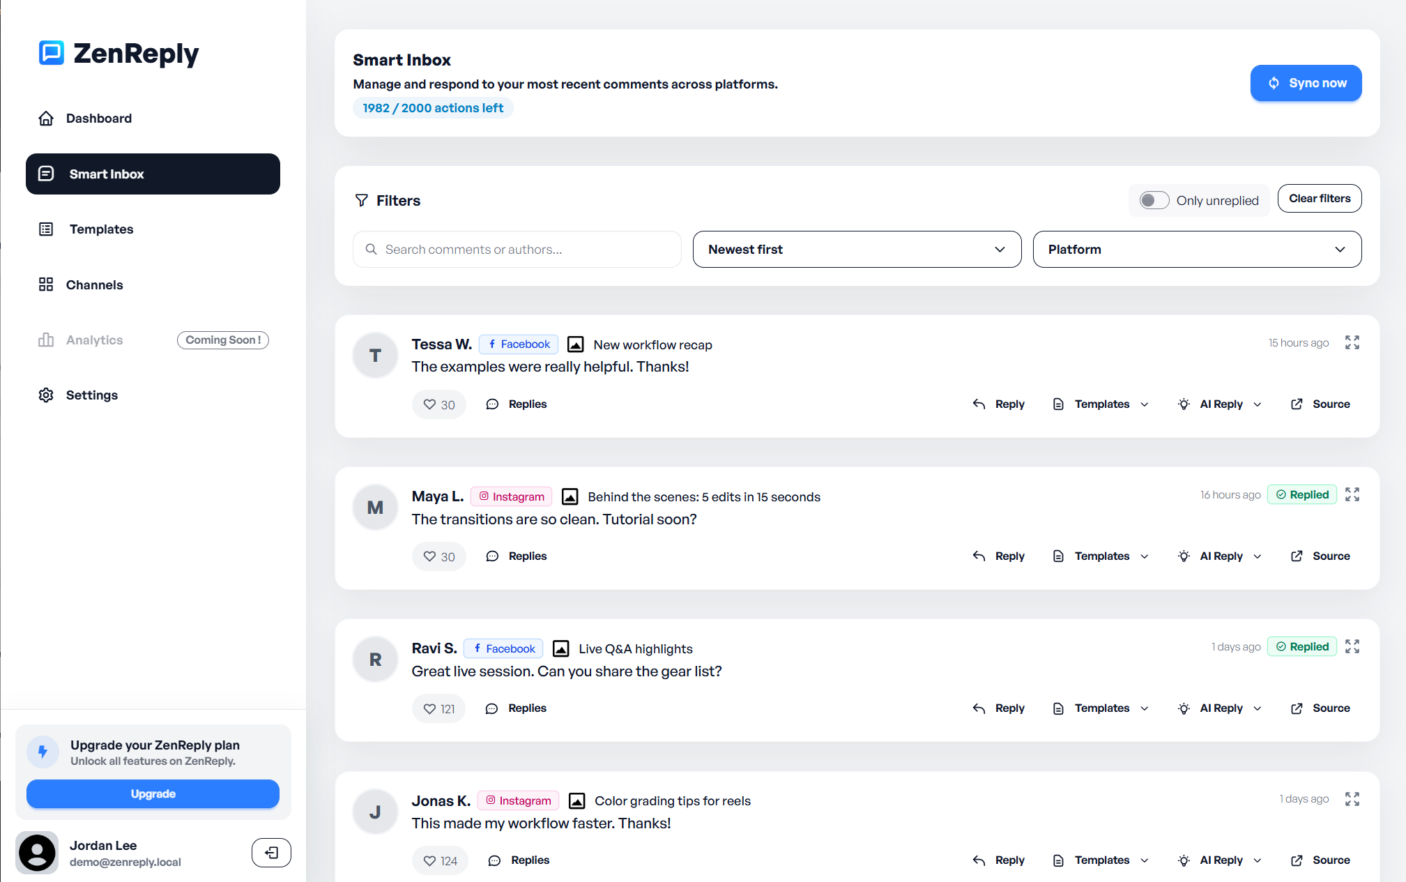Click the Channels grid icon in sidebar
Image resolution: width=1406 pixels, height=882 pixels.
pos(46,284)
